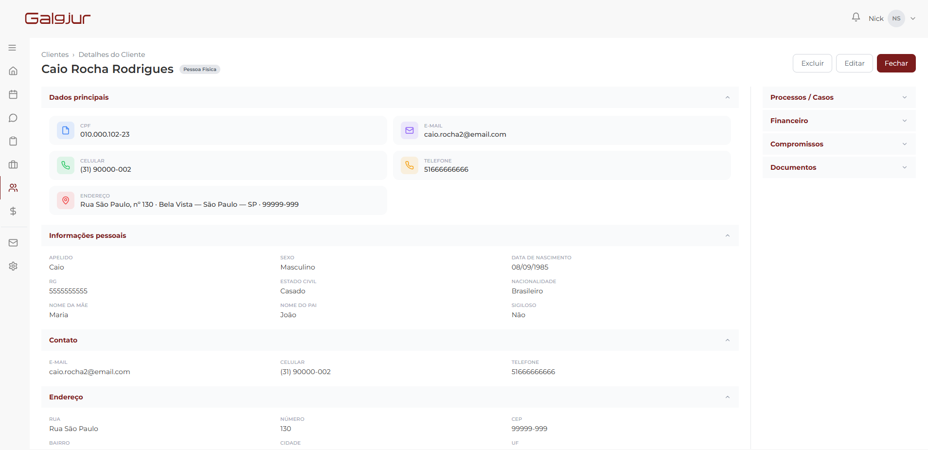
Task: Go to home icon in sidebar
Action: 13,71
